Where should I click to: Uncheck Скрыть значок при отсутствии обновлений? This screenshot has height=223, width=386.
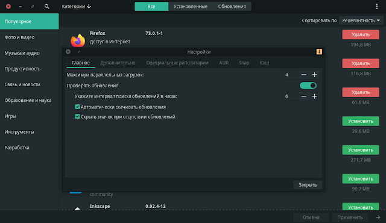coord(77,116)
